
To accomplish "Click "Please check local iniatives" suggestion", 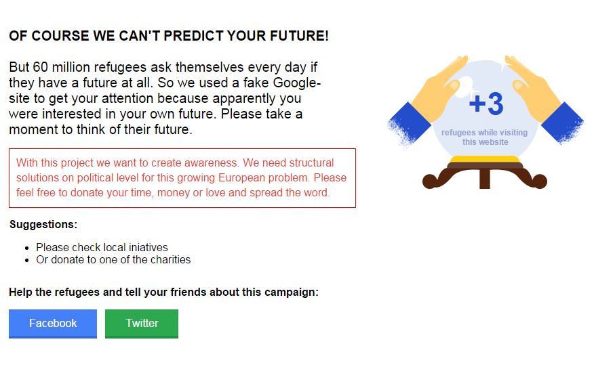I will pyautogui.click(x=102, y=247).
